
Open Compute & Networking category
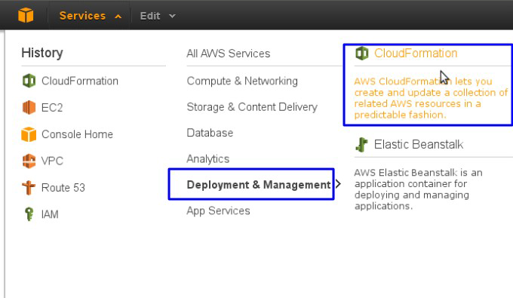coord(242,81)
